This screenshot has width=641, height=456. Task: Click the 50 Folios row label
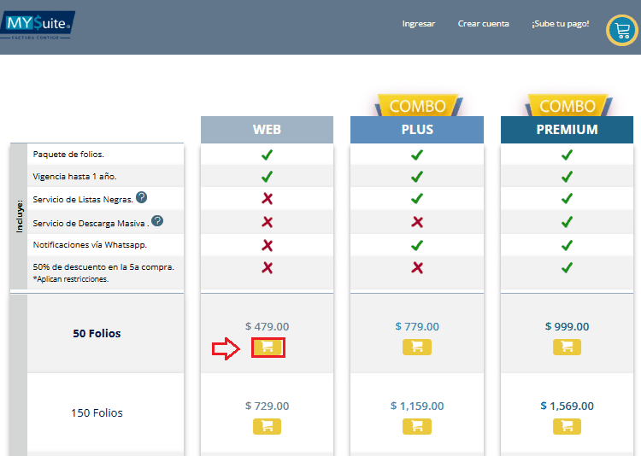(x=97, y=333)
